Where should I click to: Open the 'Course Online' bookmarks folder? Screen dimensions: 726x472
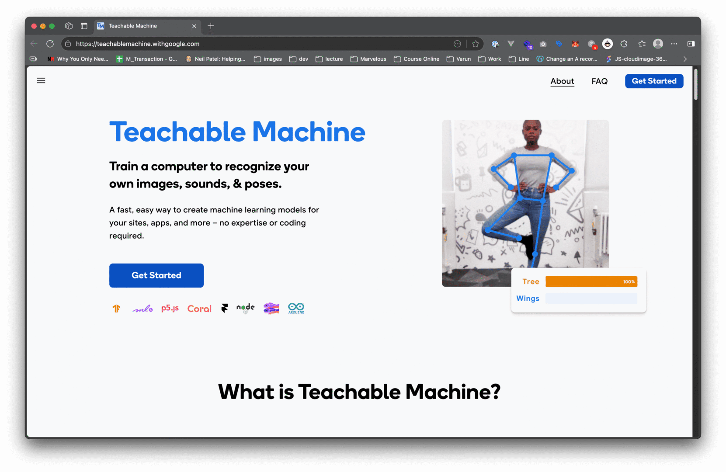(416, 59)
